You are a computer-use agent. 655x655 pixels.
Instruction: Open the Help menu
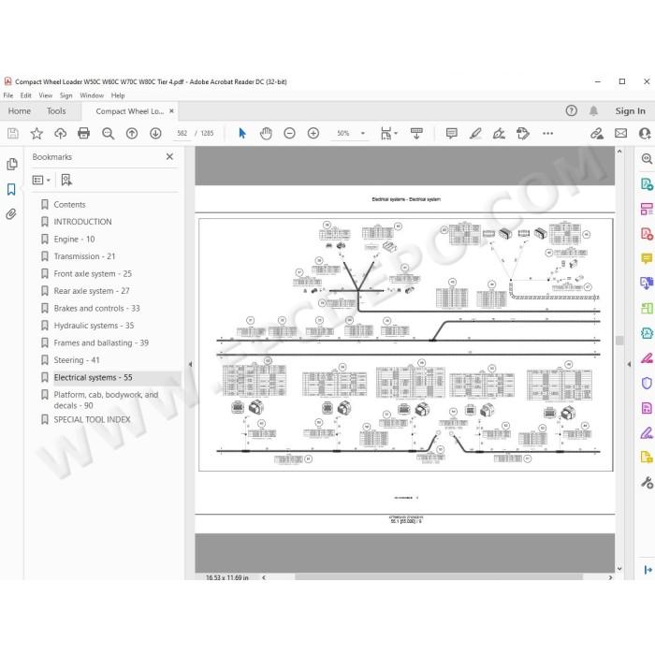point(118,95)
